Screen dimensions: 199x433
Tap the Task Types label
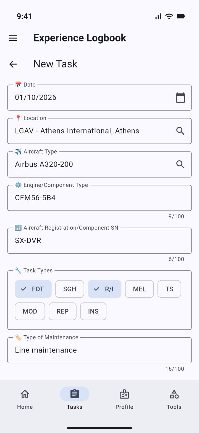pos(34,270)
